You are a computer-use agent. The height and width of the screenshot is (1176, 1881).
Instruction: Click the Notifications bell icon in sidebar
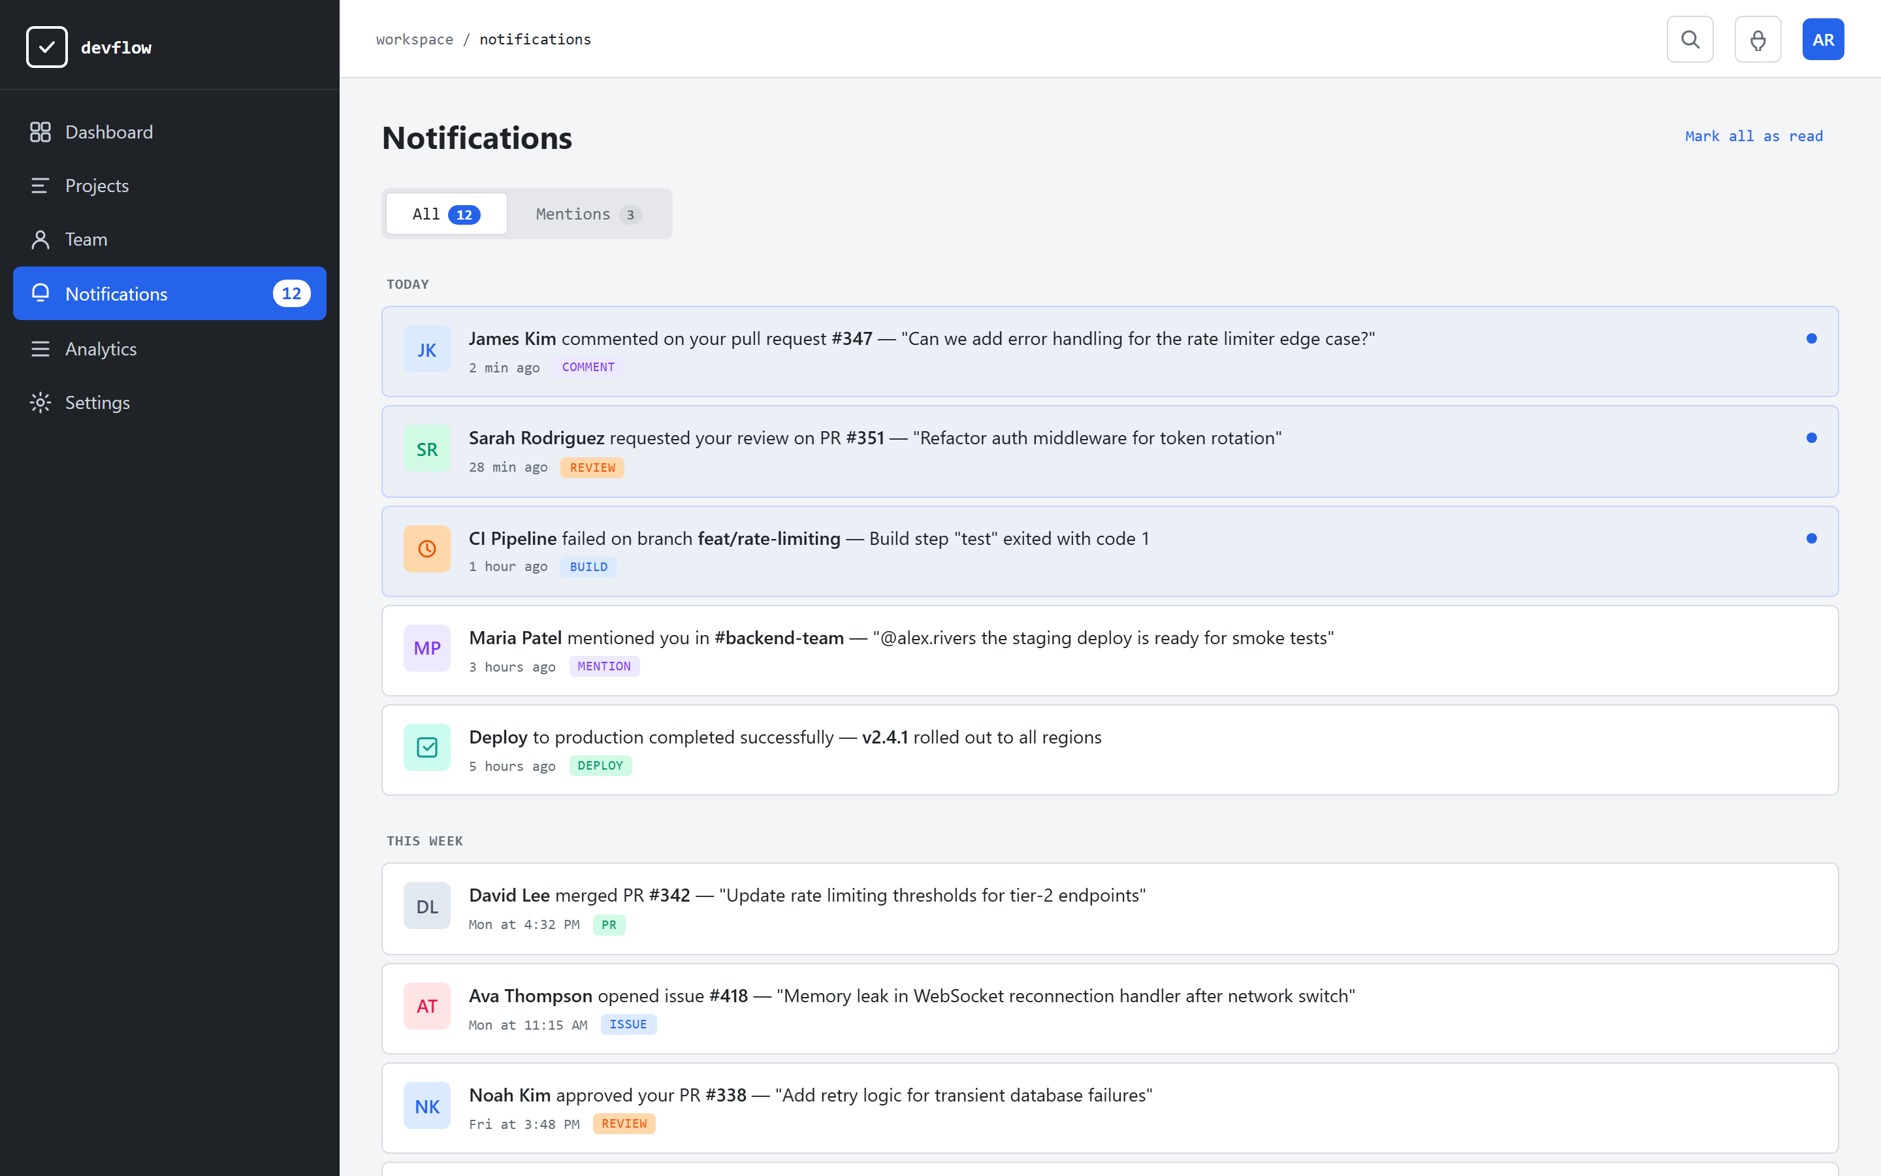click(x=40, y=293)
